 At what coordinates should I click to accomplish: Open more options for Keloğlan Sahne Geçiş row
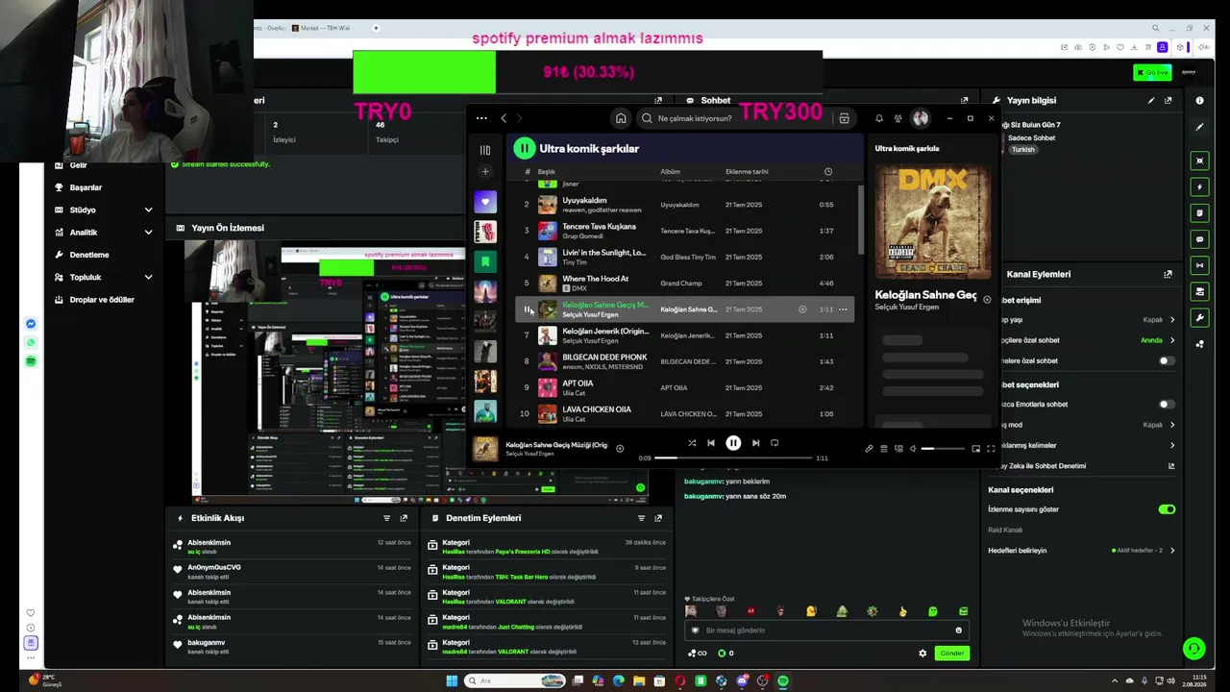coord(843,309)
